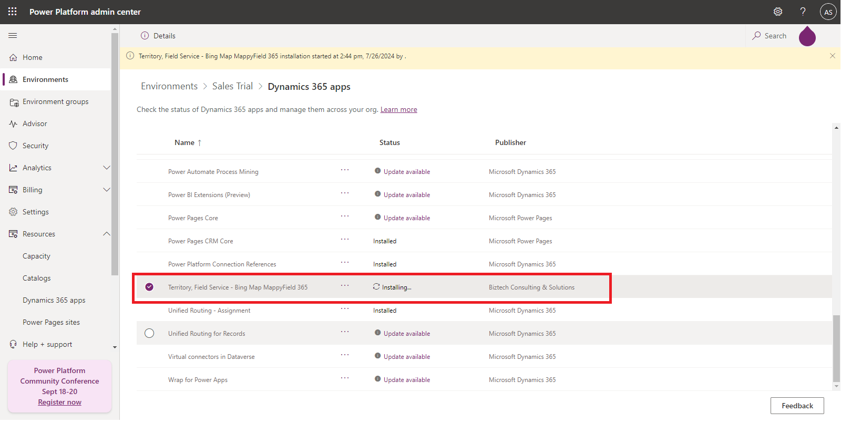Click Virtual connectors in Dataverse app name
Image resolution: width=841 pixels, height=423 pixels.
pyautogui.click(x=211, y=357)
